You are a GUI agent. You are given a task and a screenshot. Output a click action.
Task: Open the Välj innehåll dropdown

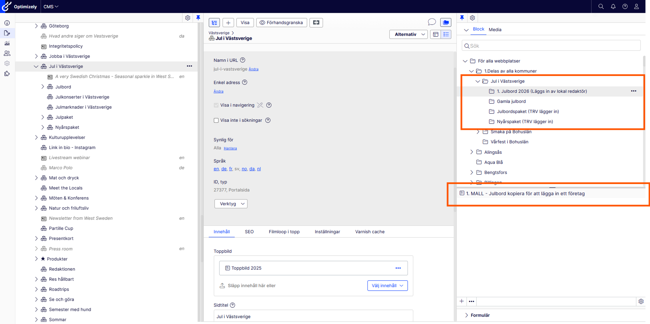[387, 286]
